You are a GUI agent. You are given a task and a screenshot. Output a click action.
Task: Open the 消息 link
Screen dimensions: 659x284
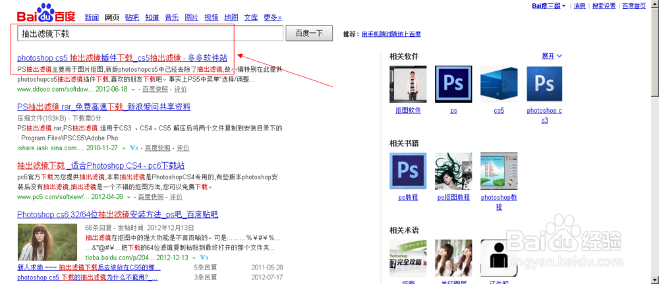580,6
